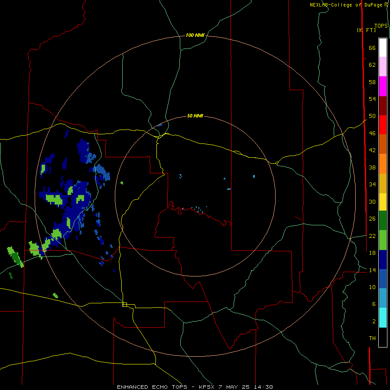Click the 2 legend value
Screen dimensions: 390x390
point(374,322)
